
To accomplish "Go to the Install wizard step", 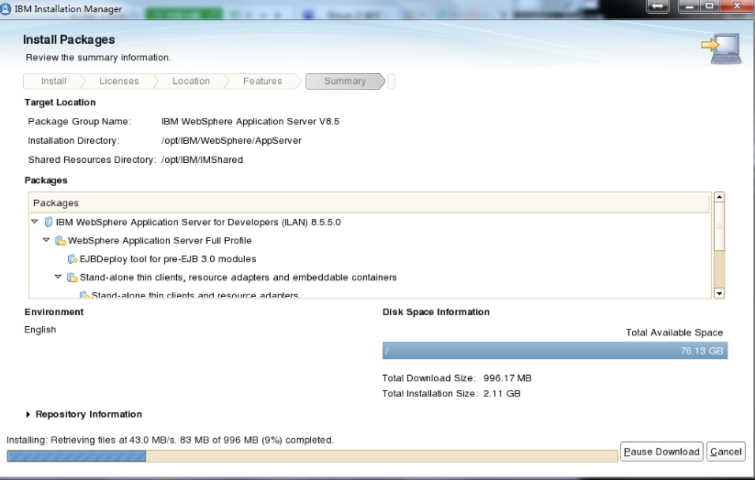I will point(53,82).
